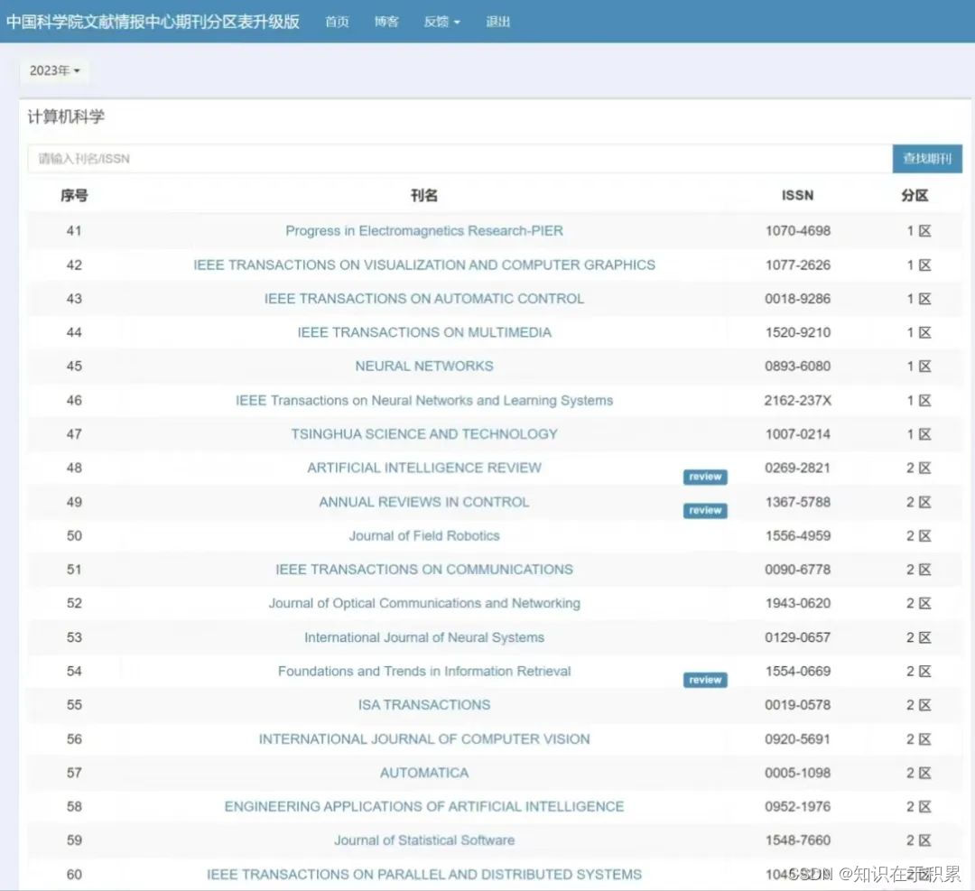Select ISSN 0005-1098 cell
Viewport: 975px width, 891px height.
(798, 773)
